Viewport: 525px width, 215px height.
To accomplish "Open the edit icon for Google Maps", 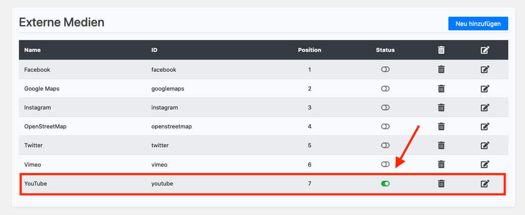I will tap(485, 88).
